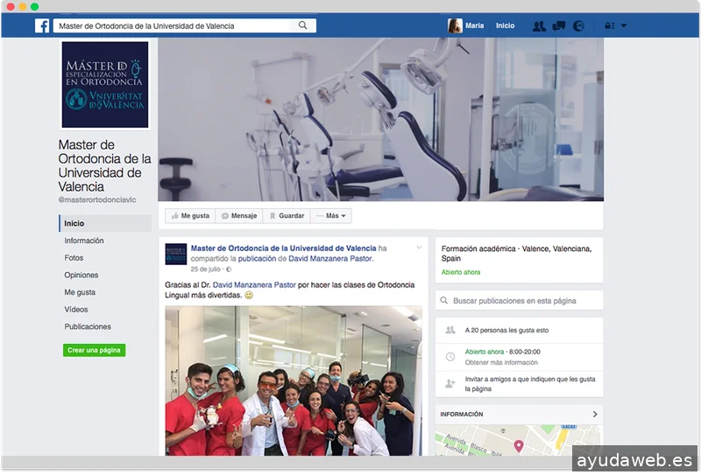
Task: Open David Manzanera Pastor link in post text
Action: (x=254, y=285)
